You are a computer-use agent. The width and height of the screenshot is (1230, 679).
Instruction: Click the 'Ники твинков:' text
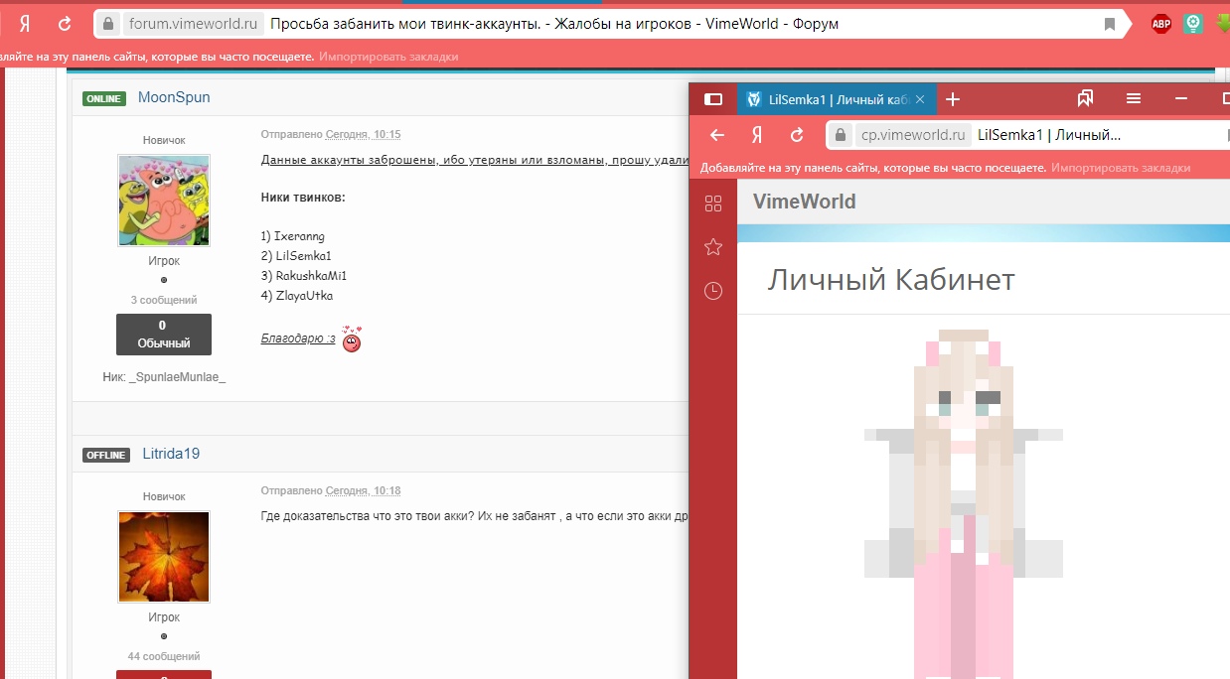click(x=303, y=198)
